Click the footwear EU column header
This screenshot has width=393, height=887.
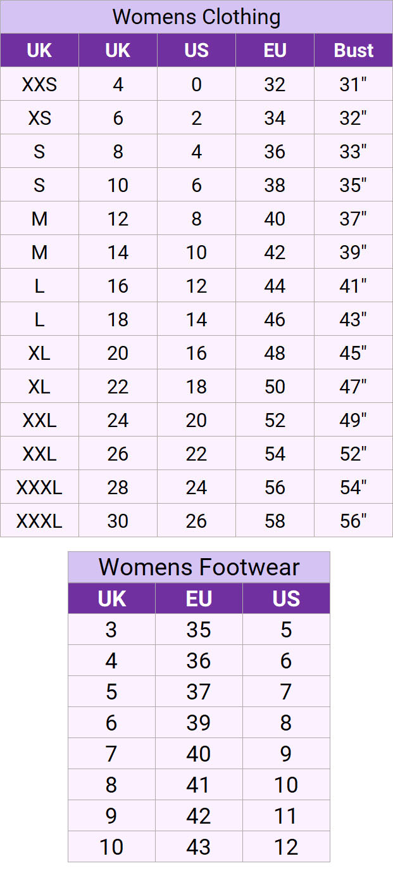[x=199, y=599]
